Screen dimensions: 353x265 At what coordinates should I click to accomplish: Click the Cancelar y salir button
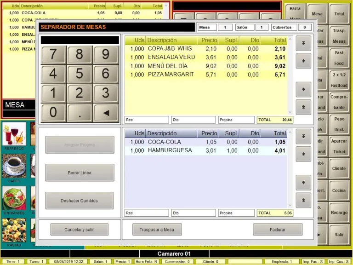point(80,230)
